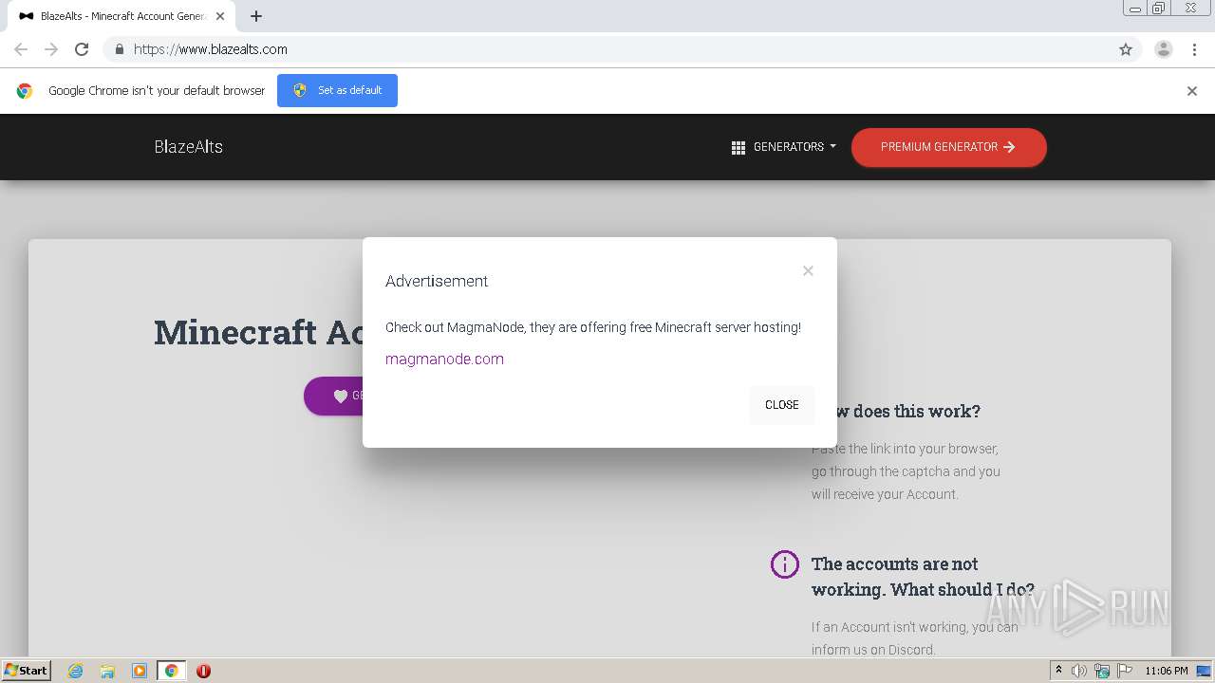Click the 'The accounts are not working' heading
The width and height of the screenshot is (1215, 683).
coord(923,577)
